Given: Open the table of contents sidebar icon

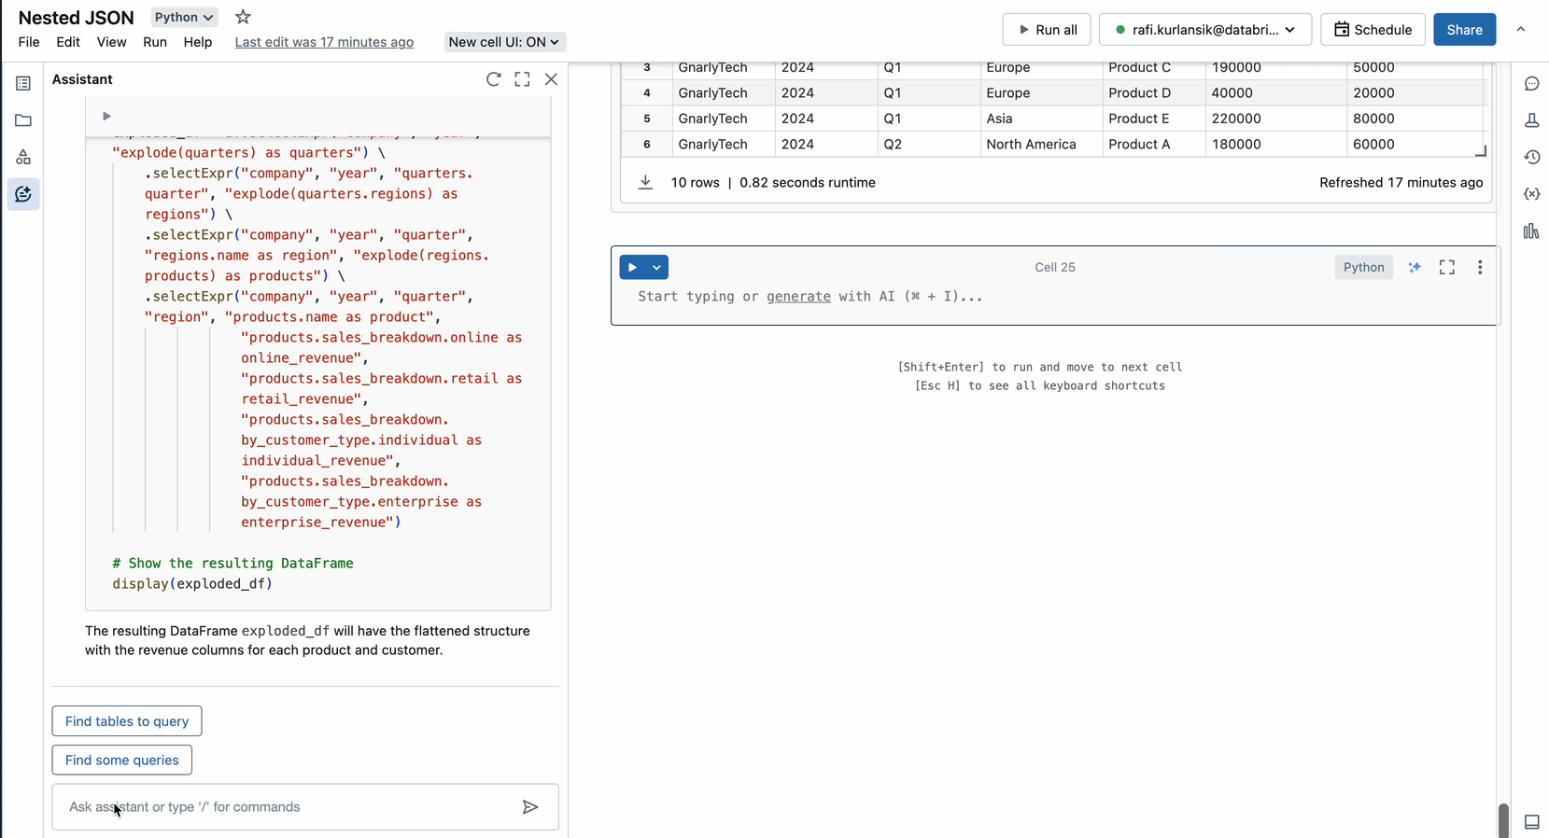Looking at the screenshot, I should pyautogui.click(x=23, y=84).
